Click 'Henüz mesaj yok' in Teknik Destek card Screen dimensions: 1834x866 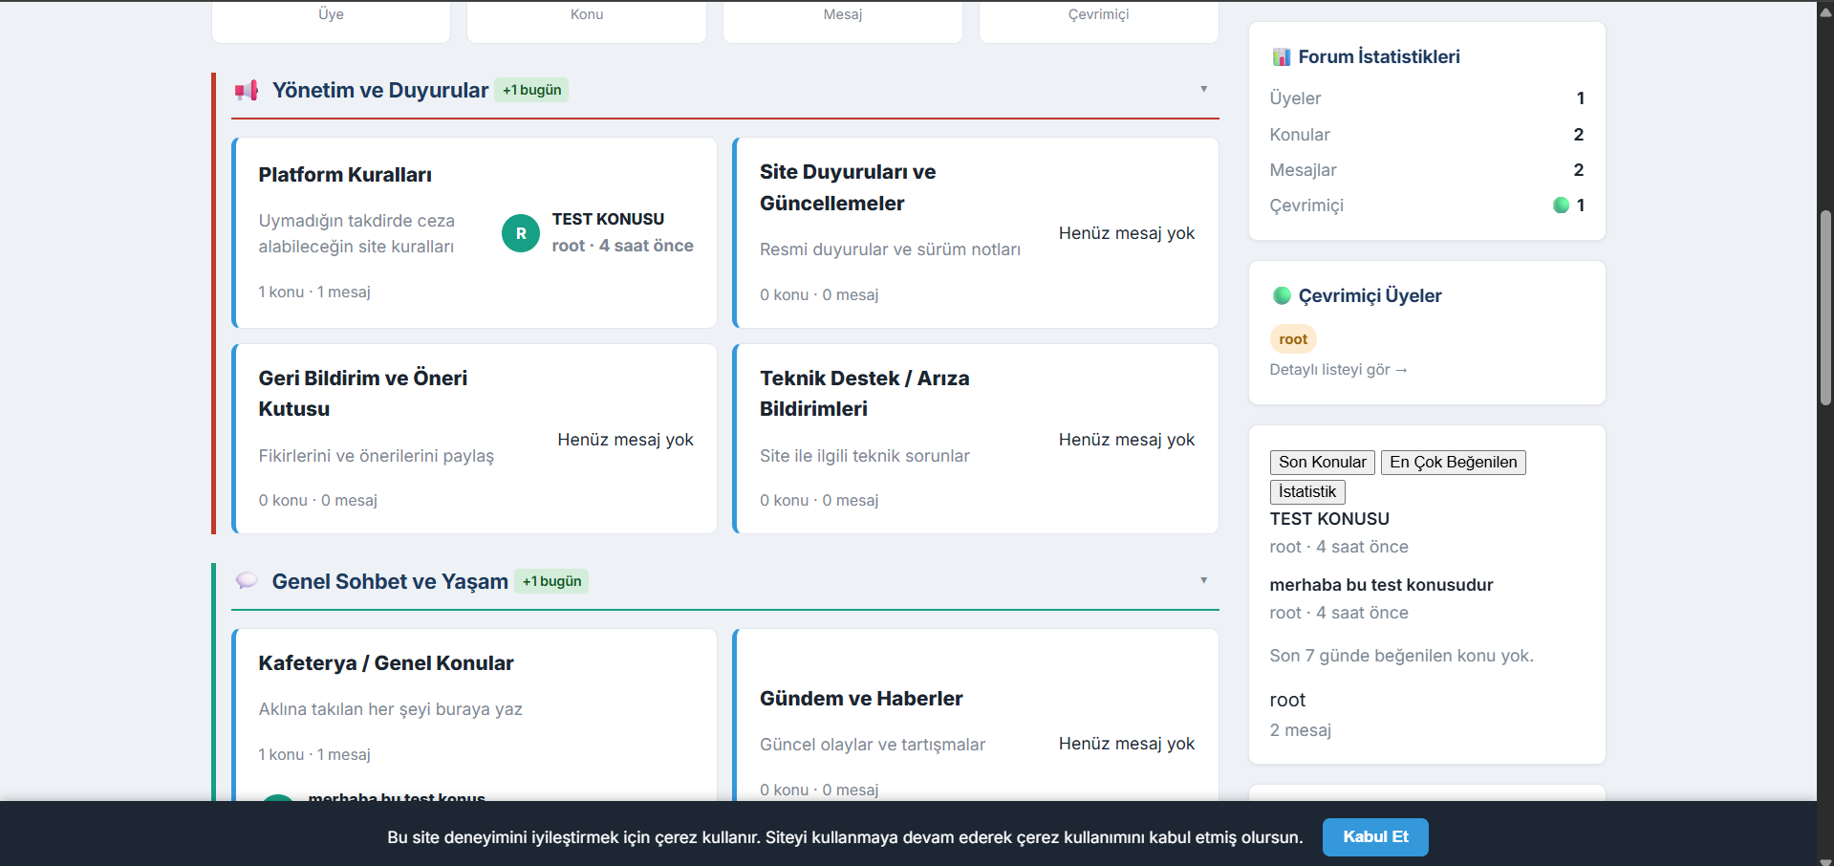[x=1126, y=440]
